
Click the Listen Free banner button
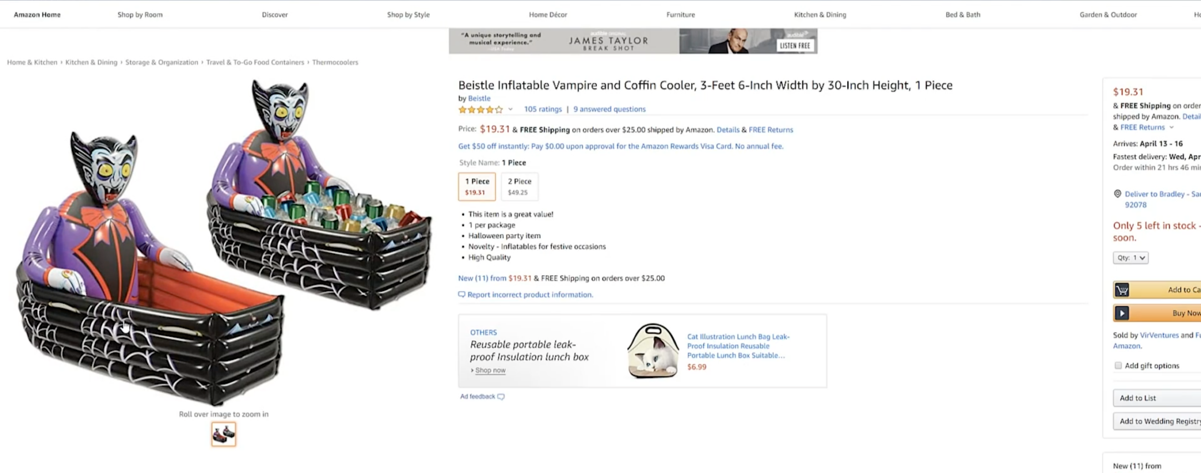click(x=795, y=45)
